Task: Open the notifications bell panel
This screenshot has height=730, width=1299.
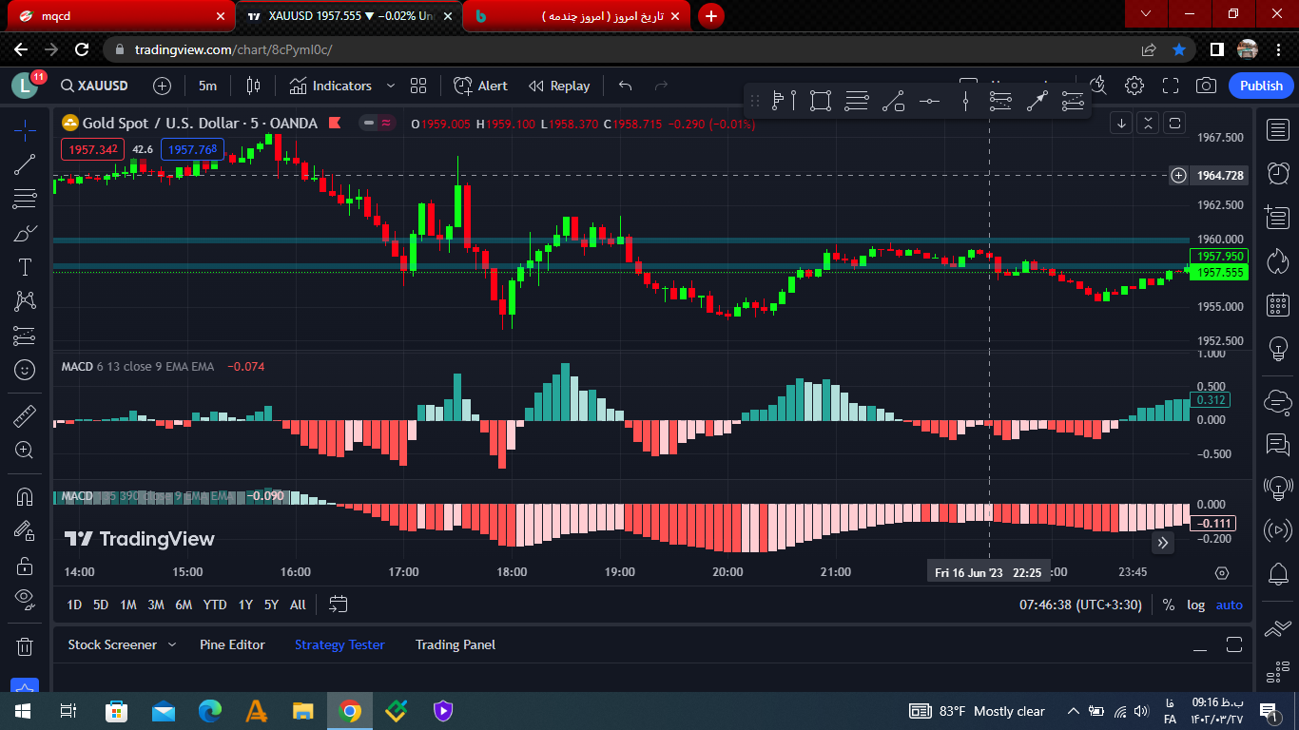Action: click(x=1278, y=574)
